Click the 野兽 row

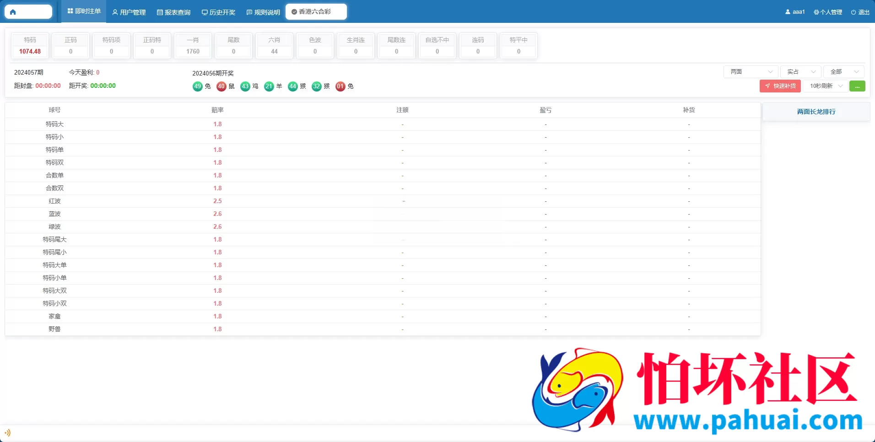tap(383, 329)
